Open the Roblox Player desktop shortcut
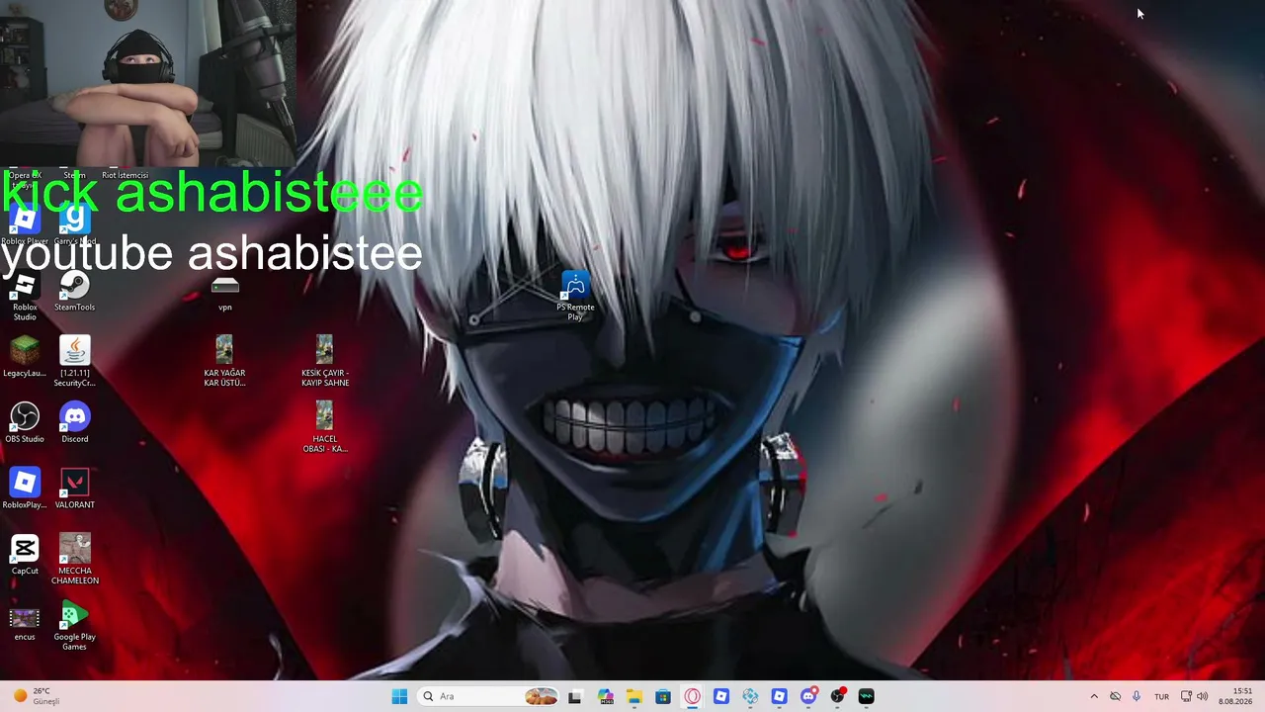This screenshot has height=712, width=1265. (x=25, y=222)
